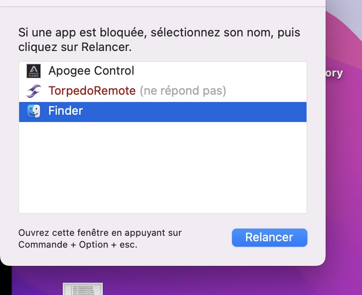Click the Apogee Control app icon

pyautogui.click(x=34, y=71)
